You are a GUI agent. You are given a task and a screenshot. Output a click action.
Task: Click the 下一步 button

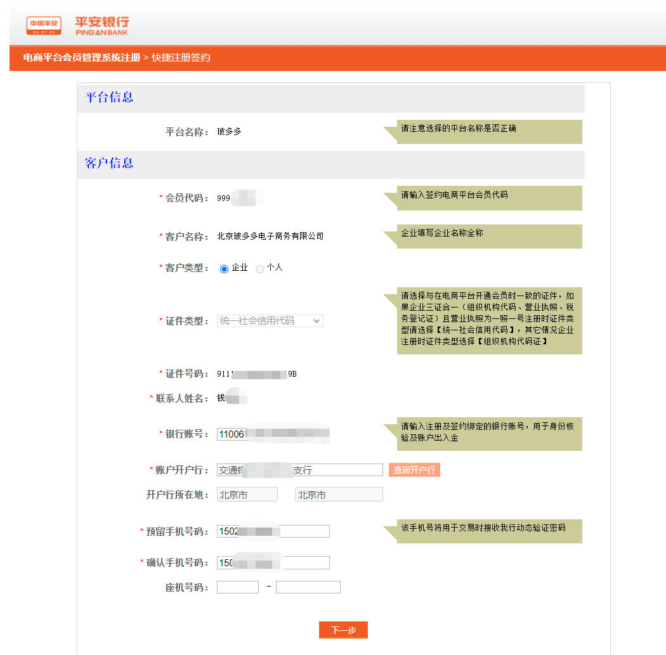click(x=343, y=630)
